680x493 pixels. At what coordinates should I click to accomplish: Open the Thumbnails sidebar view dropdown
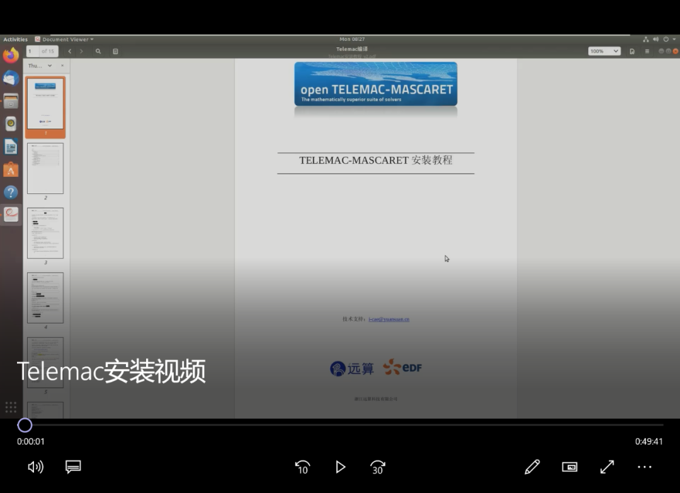(39, 65)
